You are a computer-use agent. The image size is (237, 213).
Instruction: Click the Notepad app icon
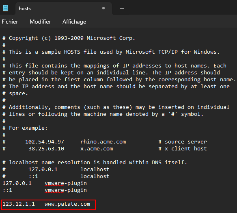[6, 8]
